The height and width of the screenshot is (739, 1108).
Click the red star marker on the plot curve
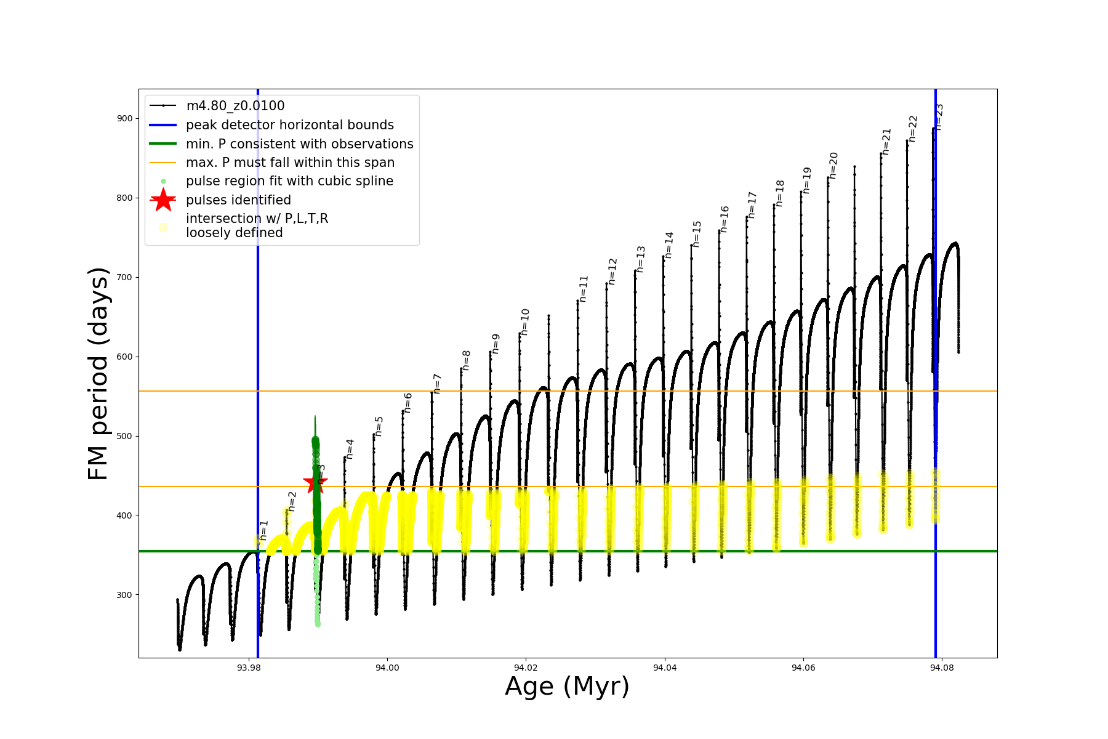(315, 482)
